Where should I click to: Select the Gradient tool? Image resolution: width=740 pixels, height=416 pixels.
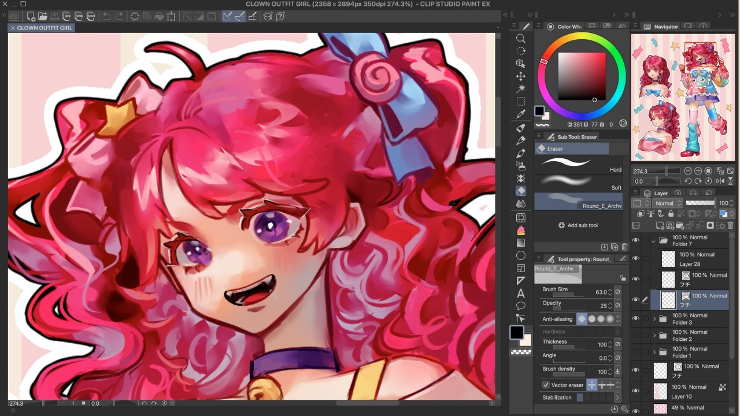tap(520, 243)
